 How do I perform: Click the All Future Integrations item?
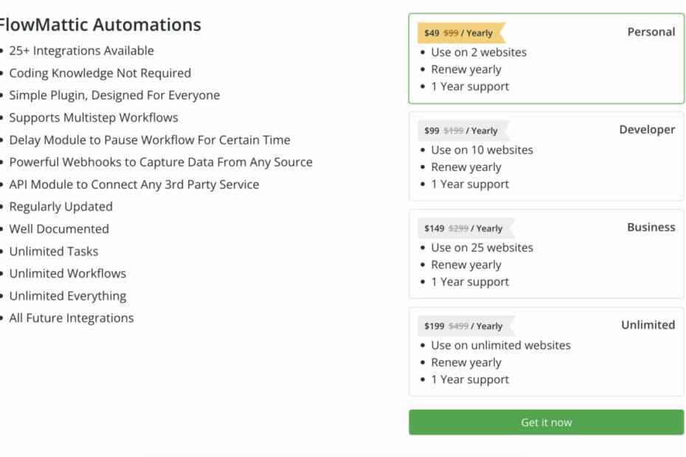pyautogui.click(x=71, y=318)
